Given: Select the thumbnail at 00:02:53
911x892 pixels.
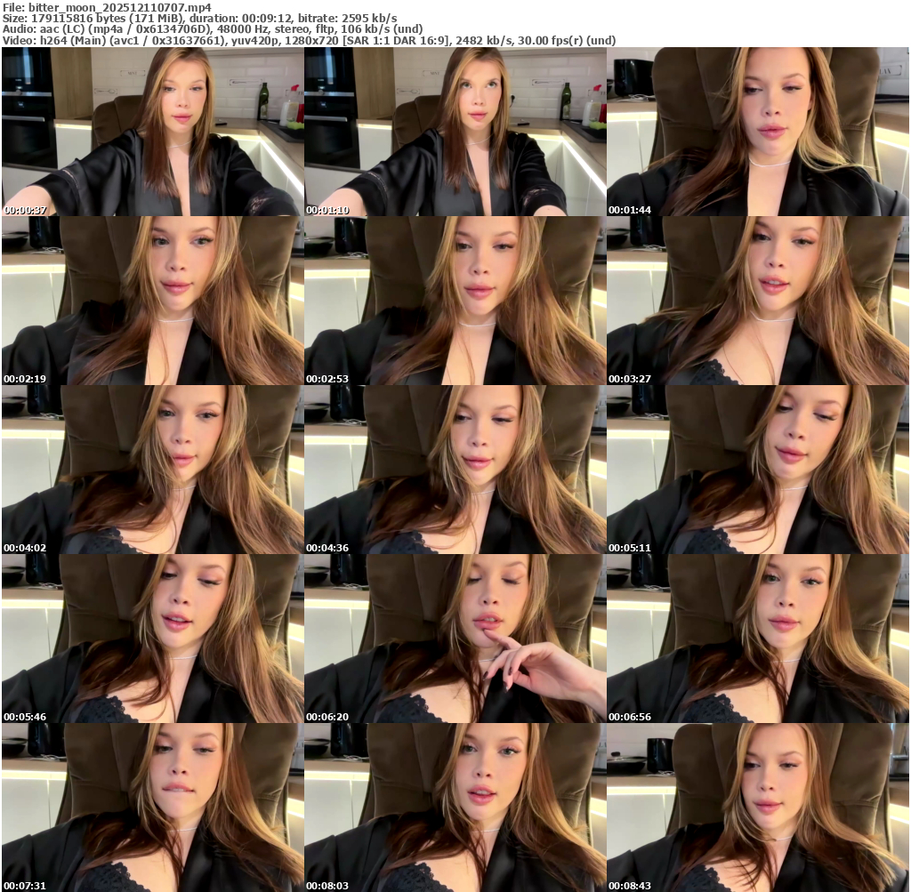Looking at the screenshot, I should click(455, 301).
